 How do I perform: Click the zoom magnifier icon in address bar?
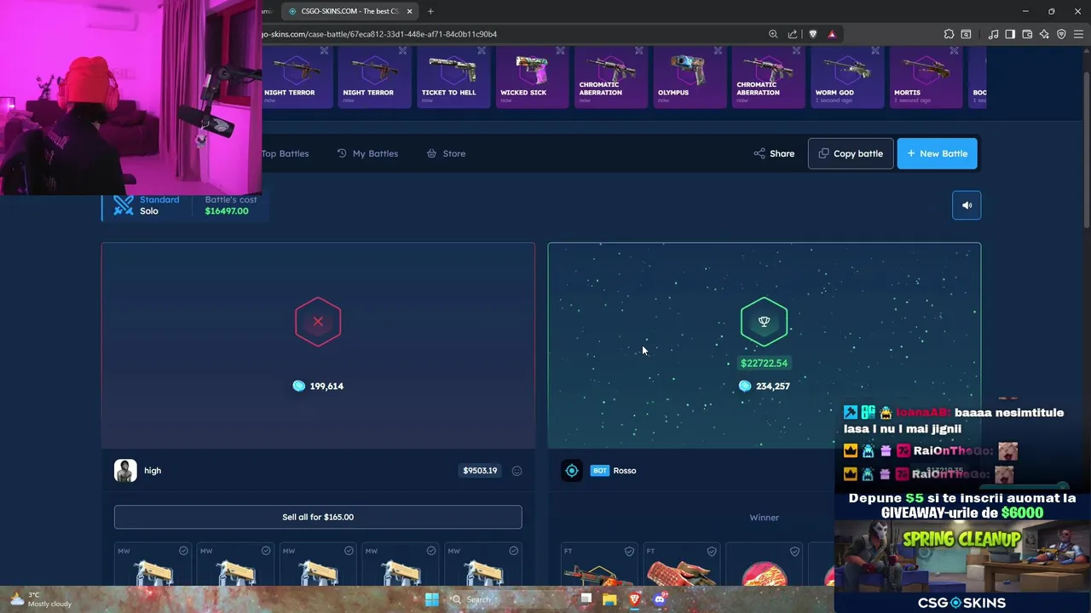point(773,34)
